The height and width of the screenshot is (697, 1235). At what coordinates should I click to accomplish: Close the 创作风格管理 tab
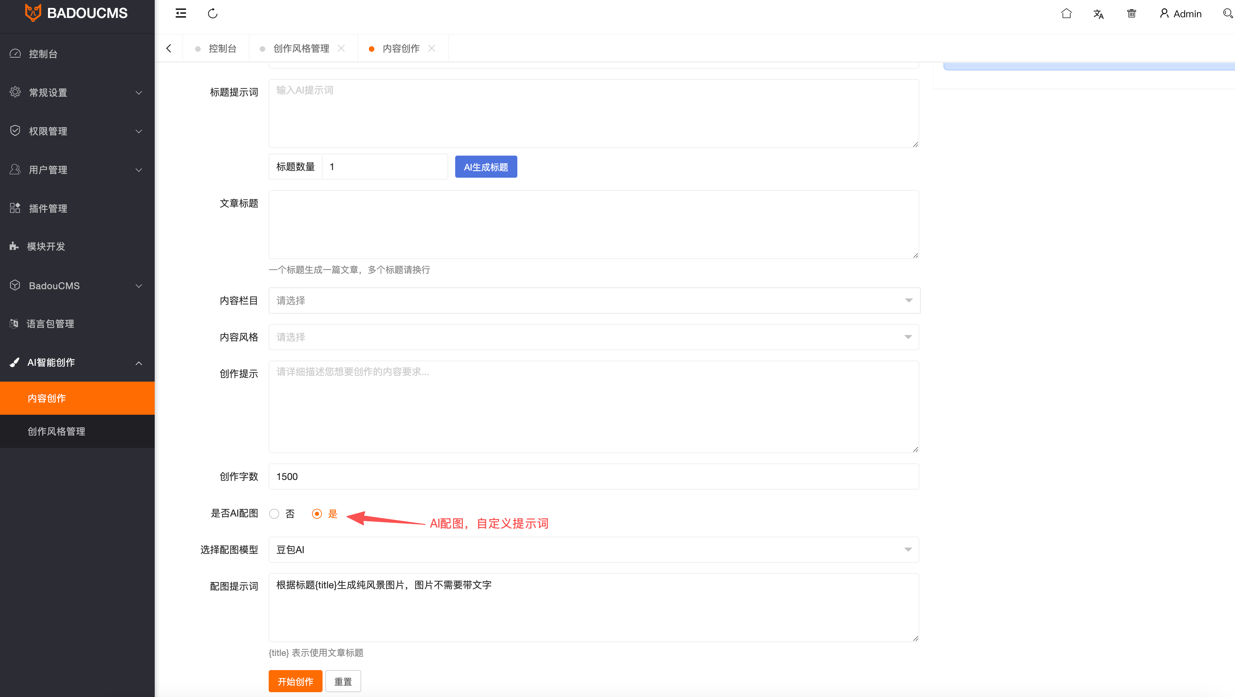[341, 48]
